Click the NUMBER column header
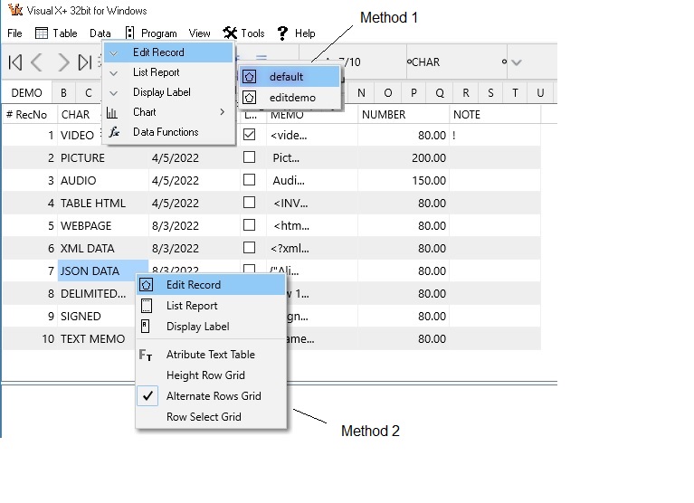This screenshot has height=503, width=694. coord(404,115)
